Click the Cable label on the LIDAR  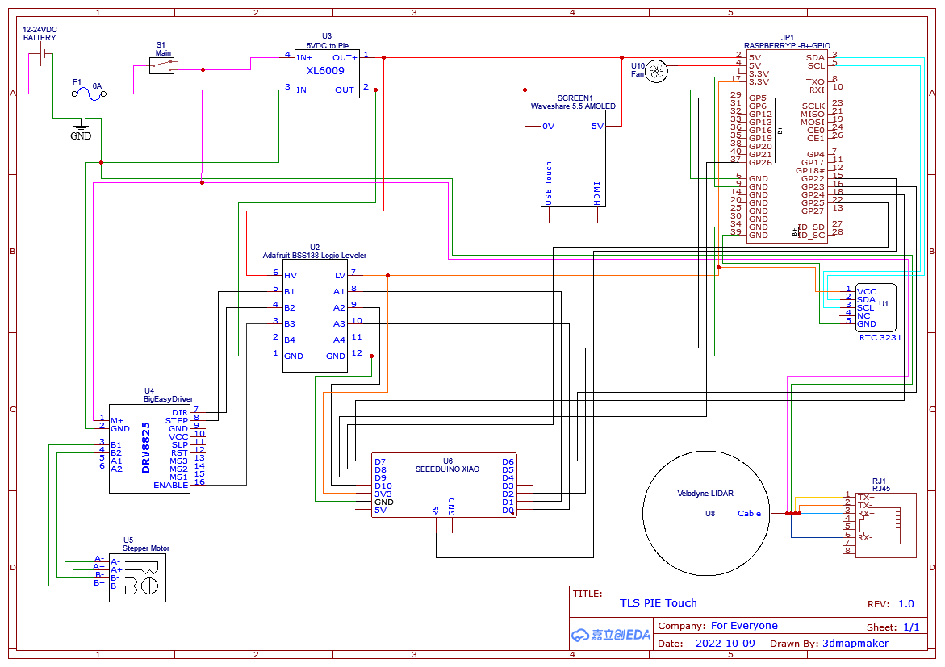coord(749,513)
